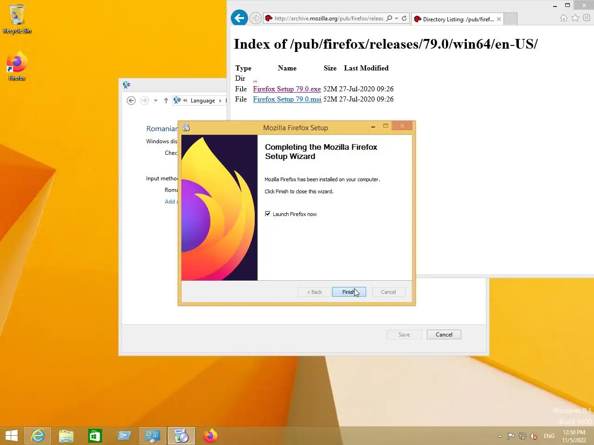The height and width of the screenshot is (445, 594).
Task: Click the address bar URL field
Action: point(329,19)
